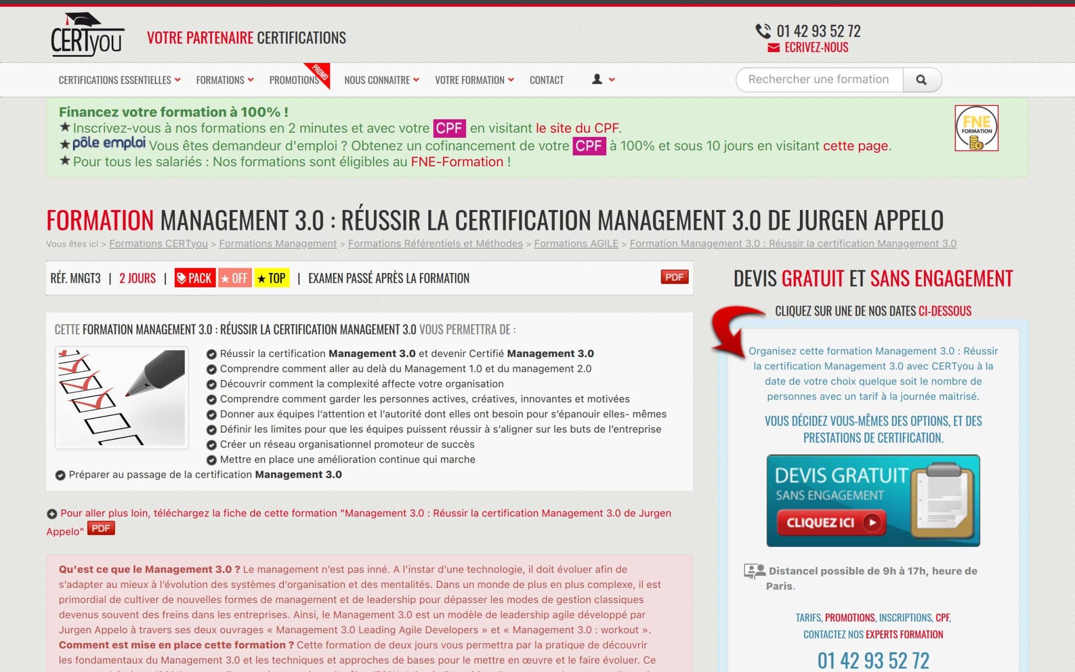The width and height of the screenshot is (1075, 672).
Task: Focus the Rechercher une formation field
Action: [x=819, y=80]
